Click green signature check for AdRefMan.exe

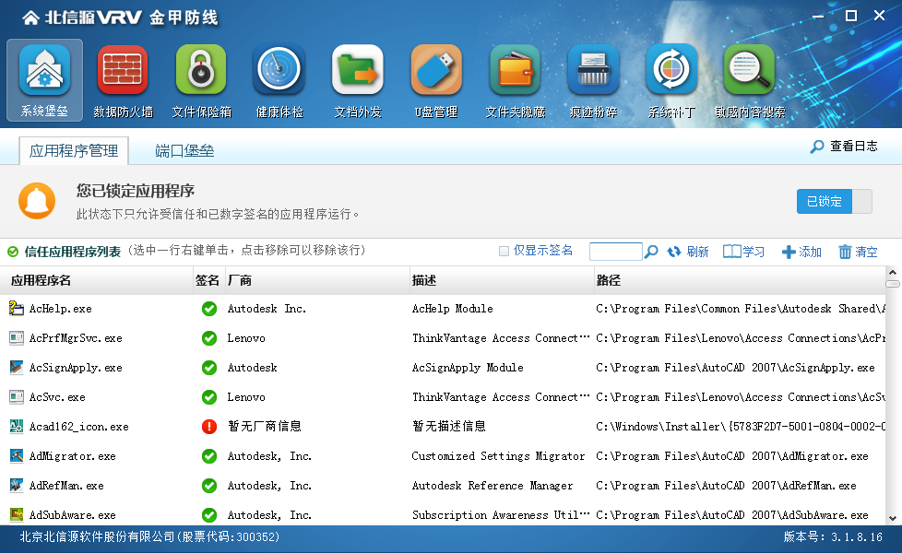click(209, 486)
